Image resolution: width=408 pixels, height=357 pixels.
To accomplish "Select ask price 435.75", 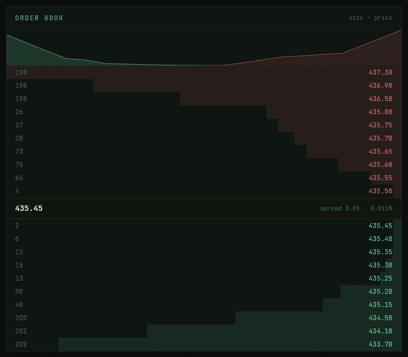I will click(x=380, y=125).
